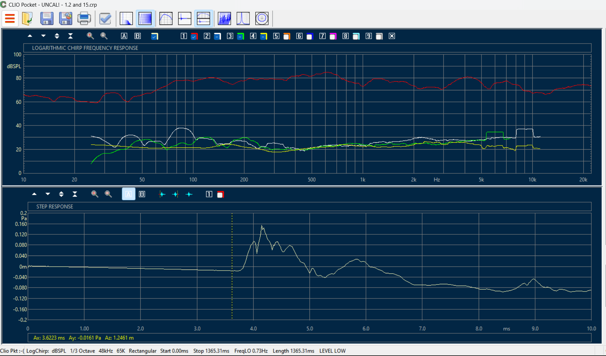The height and width of the screenshot is (356, 606).
Task: Store curve into overlay slot 4
Action: point(253,36)
